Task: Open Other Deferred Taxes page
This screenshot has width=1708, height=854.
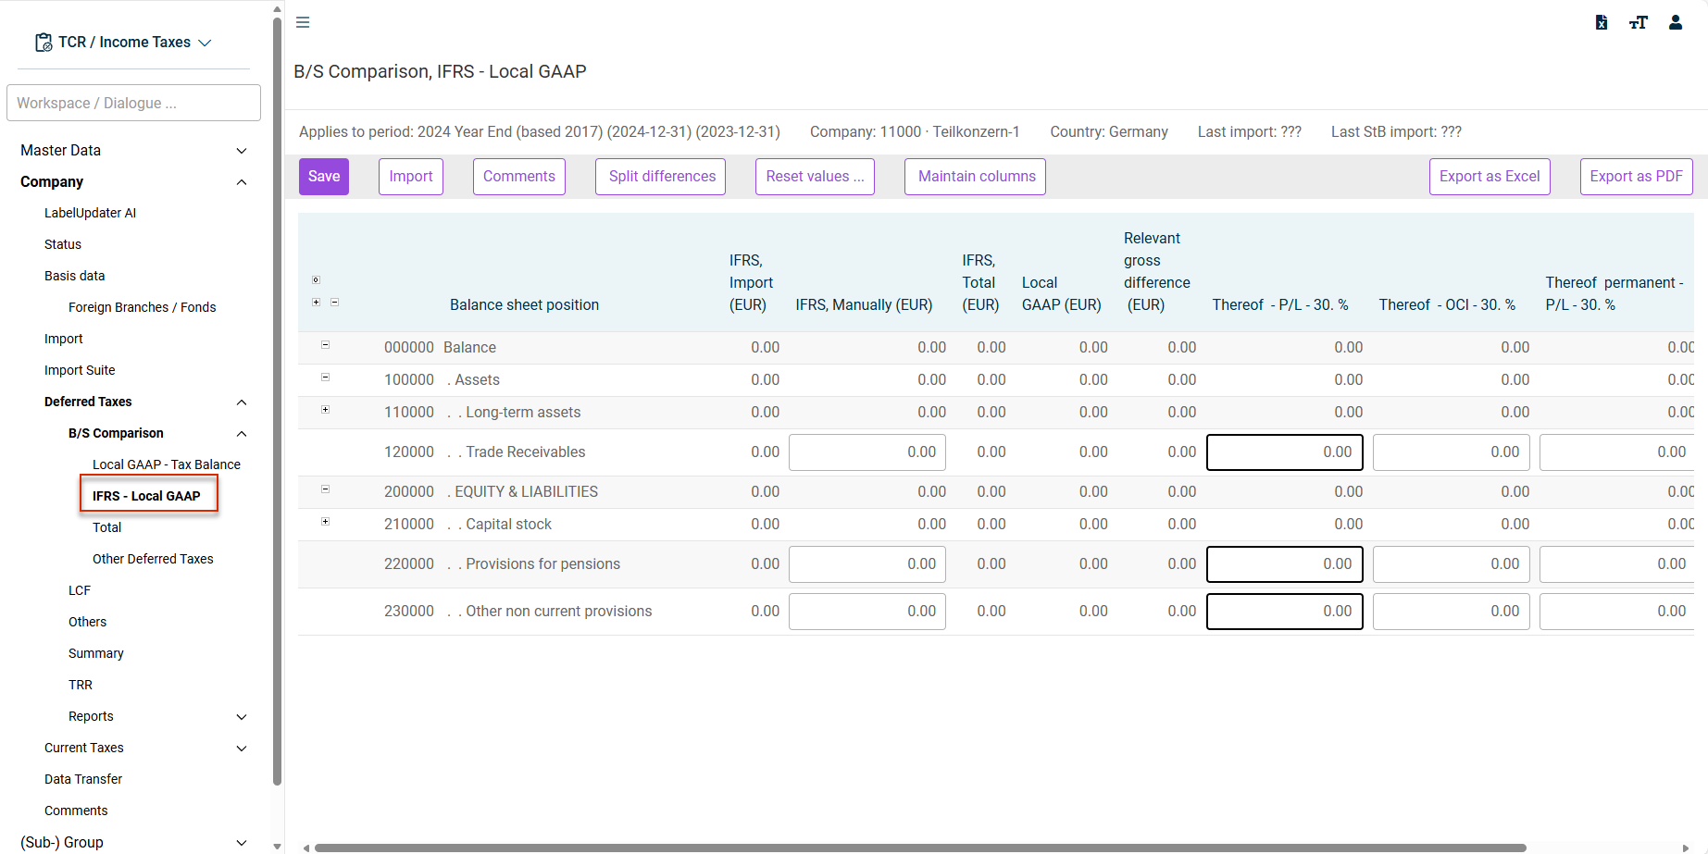Action: 153,559
